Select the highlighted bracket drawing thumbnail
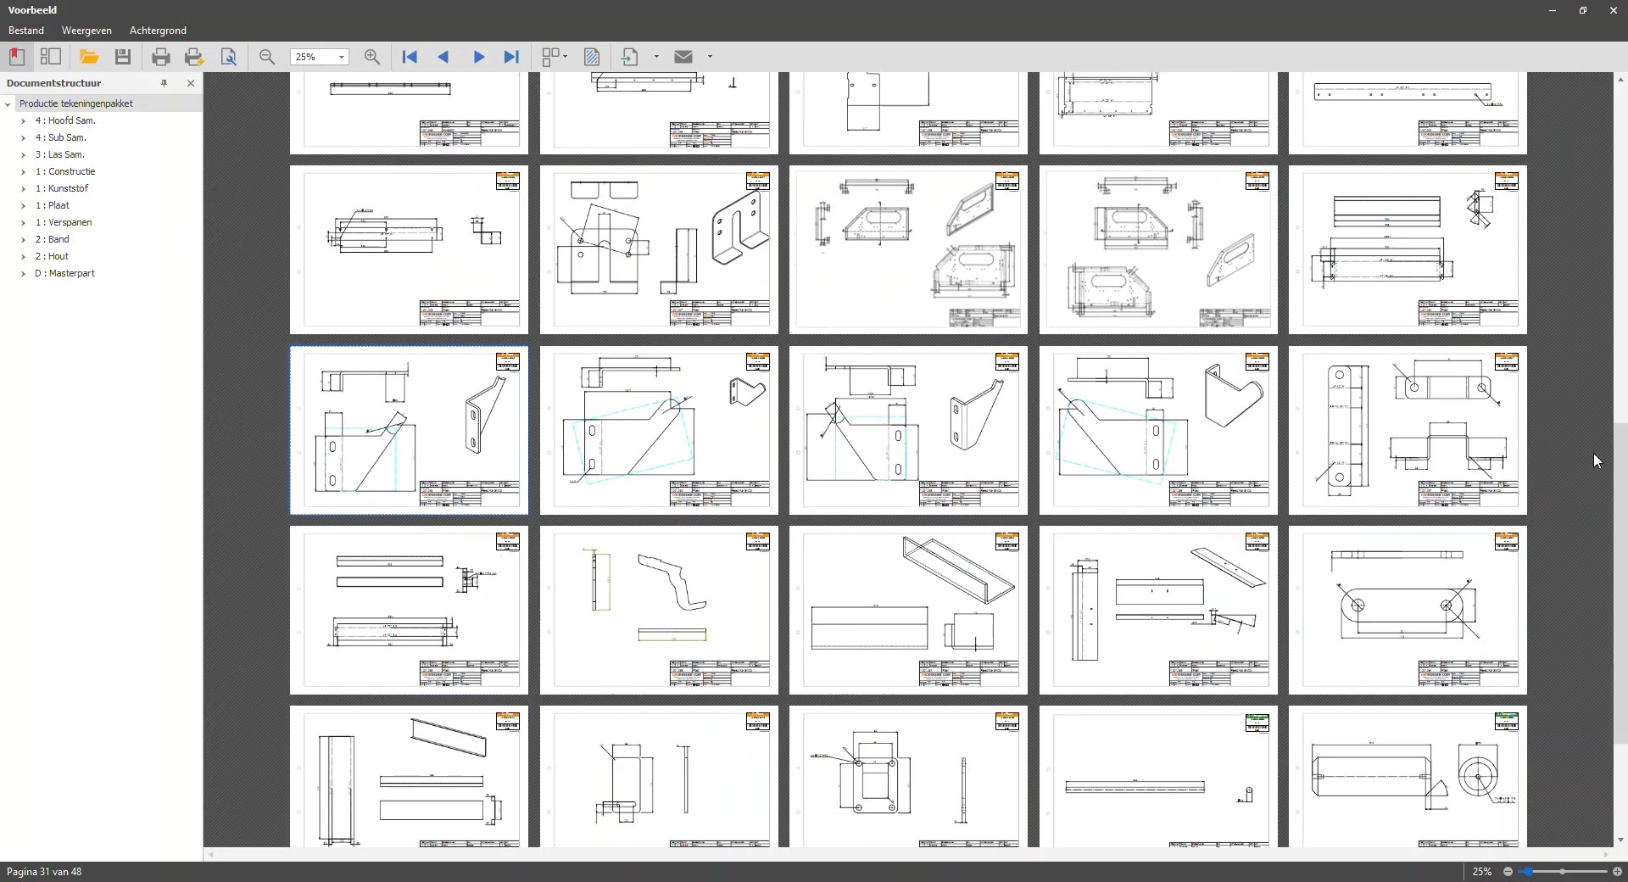Viewport: 1628px width, 882px height. (x=409, y=430)
